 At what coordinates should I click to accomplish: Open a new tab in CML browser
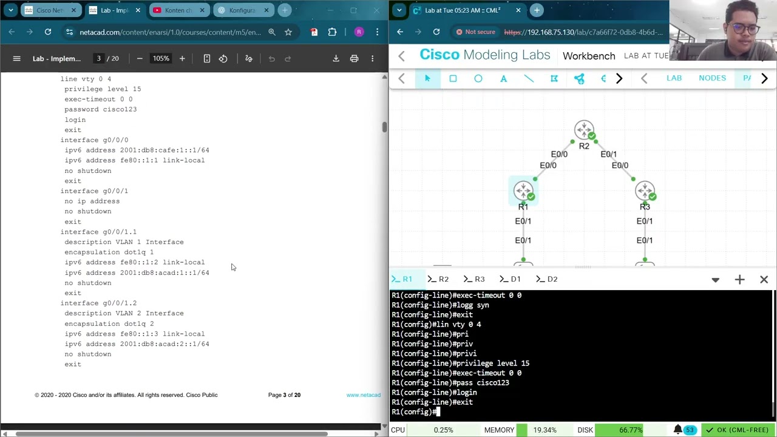click(x=537, y=10)
